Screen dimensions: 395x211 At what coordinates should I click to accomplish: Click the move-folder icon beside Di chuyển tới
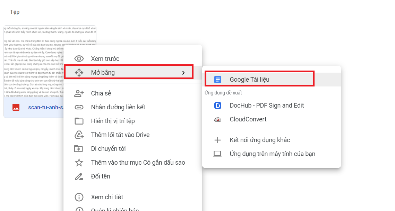pos(78,149)
